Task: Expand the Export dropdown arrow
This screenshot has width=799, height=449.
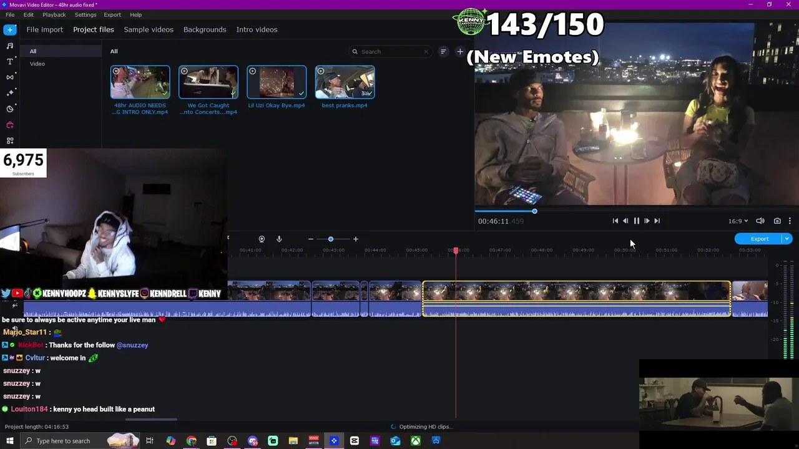Action: coord(787,239)
